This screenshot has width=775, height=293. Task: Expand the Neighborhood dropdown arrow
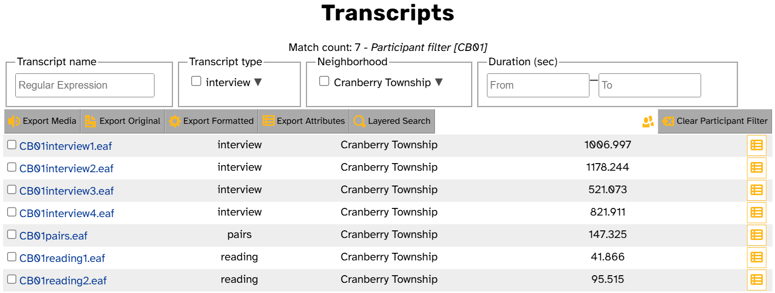pos(438,82)
